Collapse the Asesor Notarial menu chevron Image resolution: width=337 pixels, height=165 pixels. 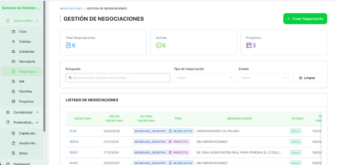37,21
